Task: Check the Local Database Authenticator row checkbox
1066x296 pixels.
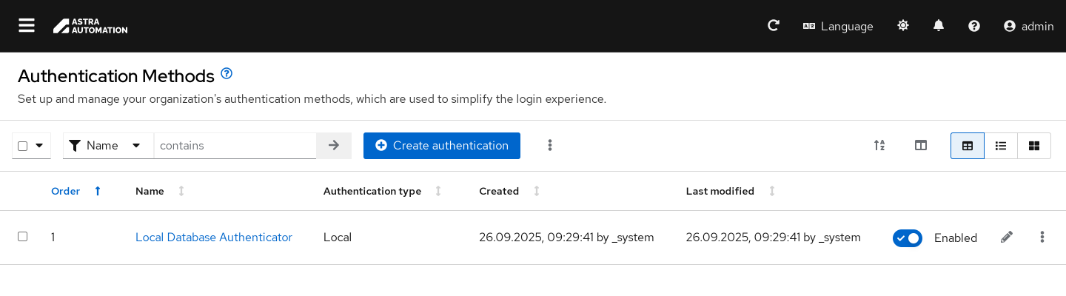Action: point(22,237)
